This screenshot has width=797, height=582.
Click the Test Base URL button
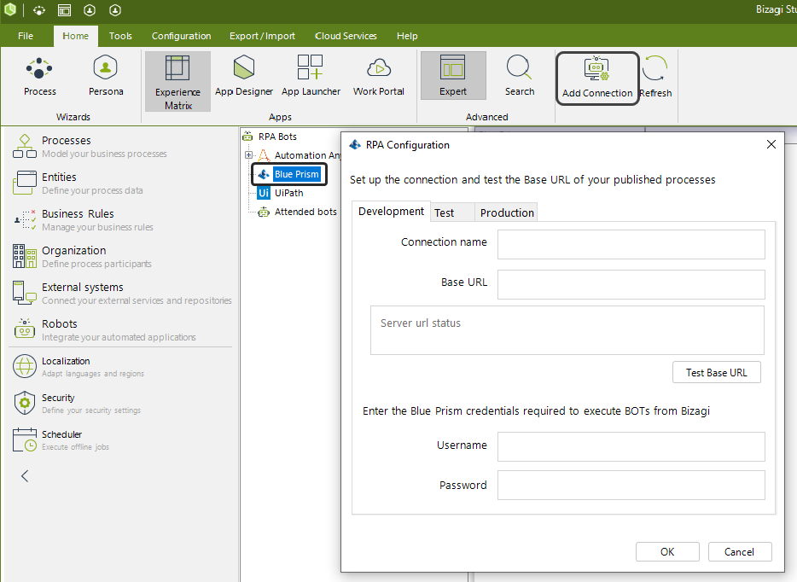pos(717,373)
